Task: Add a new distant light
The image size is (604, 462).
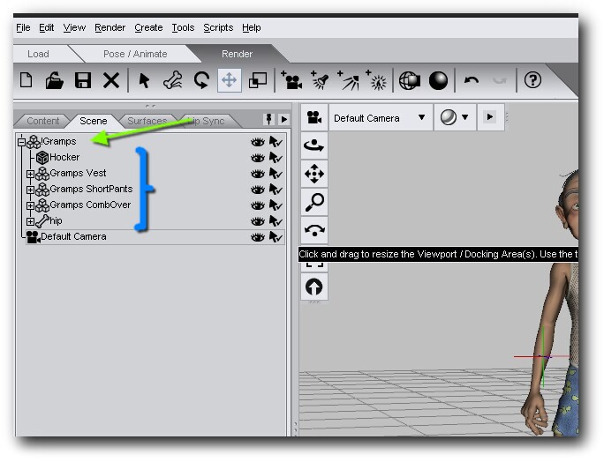Action: (x=348, y=81)
